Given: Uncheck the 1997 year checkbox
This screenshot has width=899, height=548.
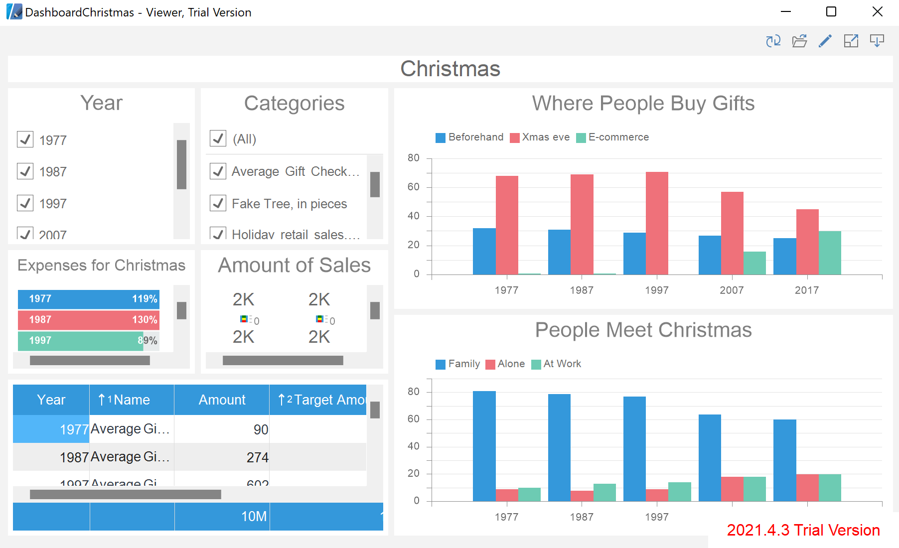Looking at the screenshot, I should click(x=25, y=203).
